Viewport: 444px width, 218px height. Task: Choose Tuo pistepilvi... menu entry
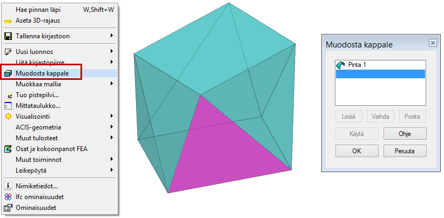click(60, 96)
